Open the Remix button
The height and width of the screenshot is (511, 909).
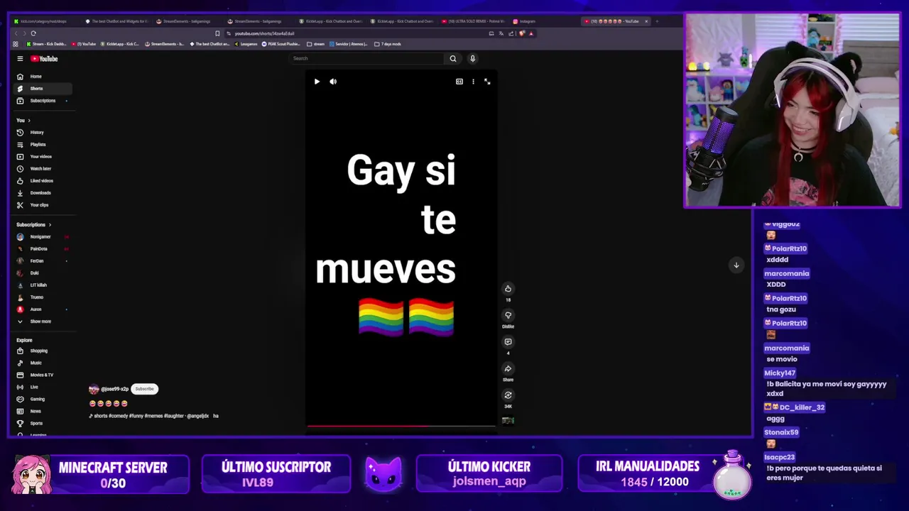click(508, 395)
